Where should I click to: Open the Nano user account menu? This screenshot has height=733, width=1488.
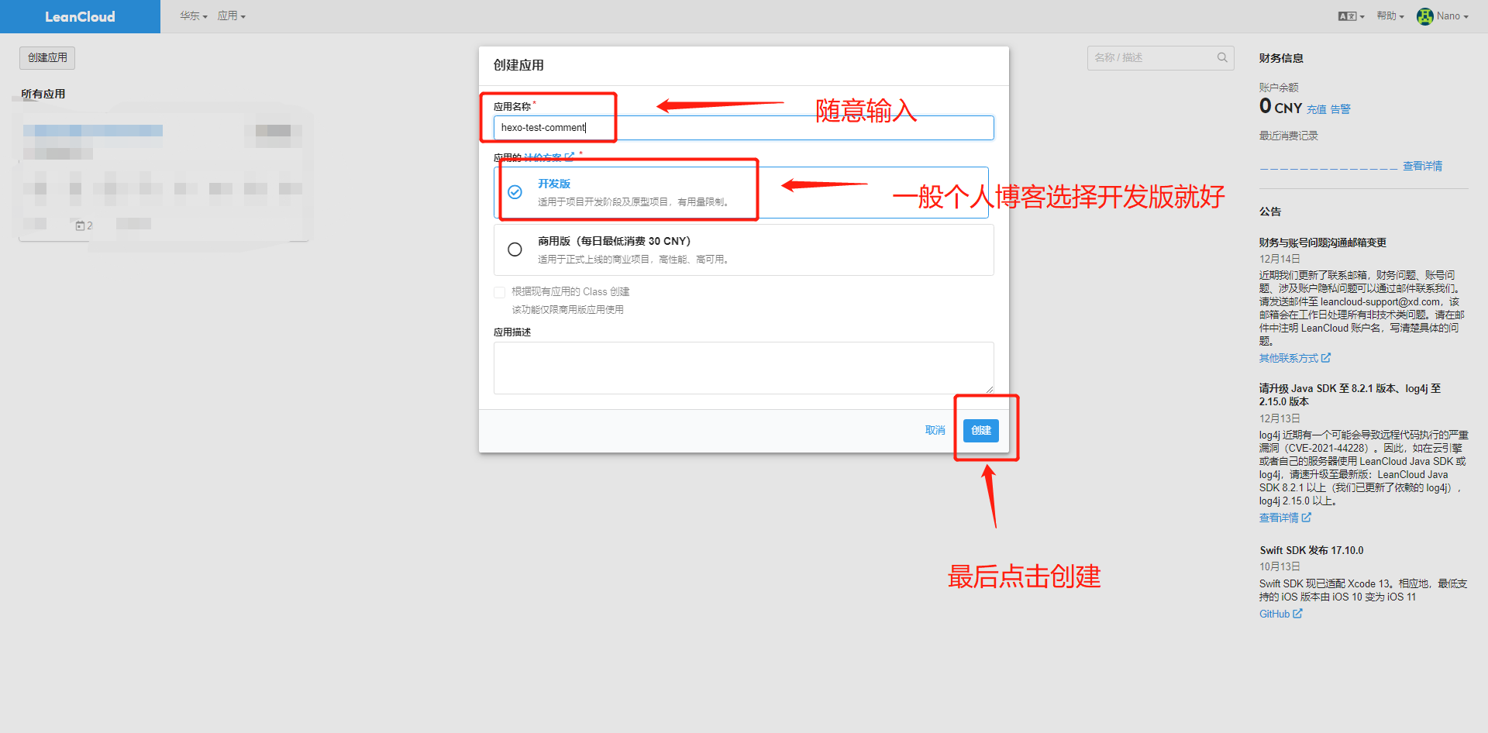[1443, 15]
